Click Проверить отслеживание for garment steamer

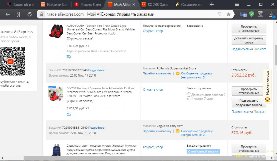(249, 91)
